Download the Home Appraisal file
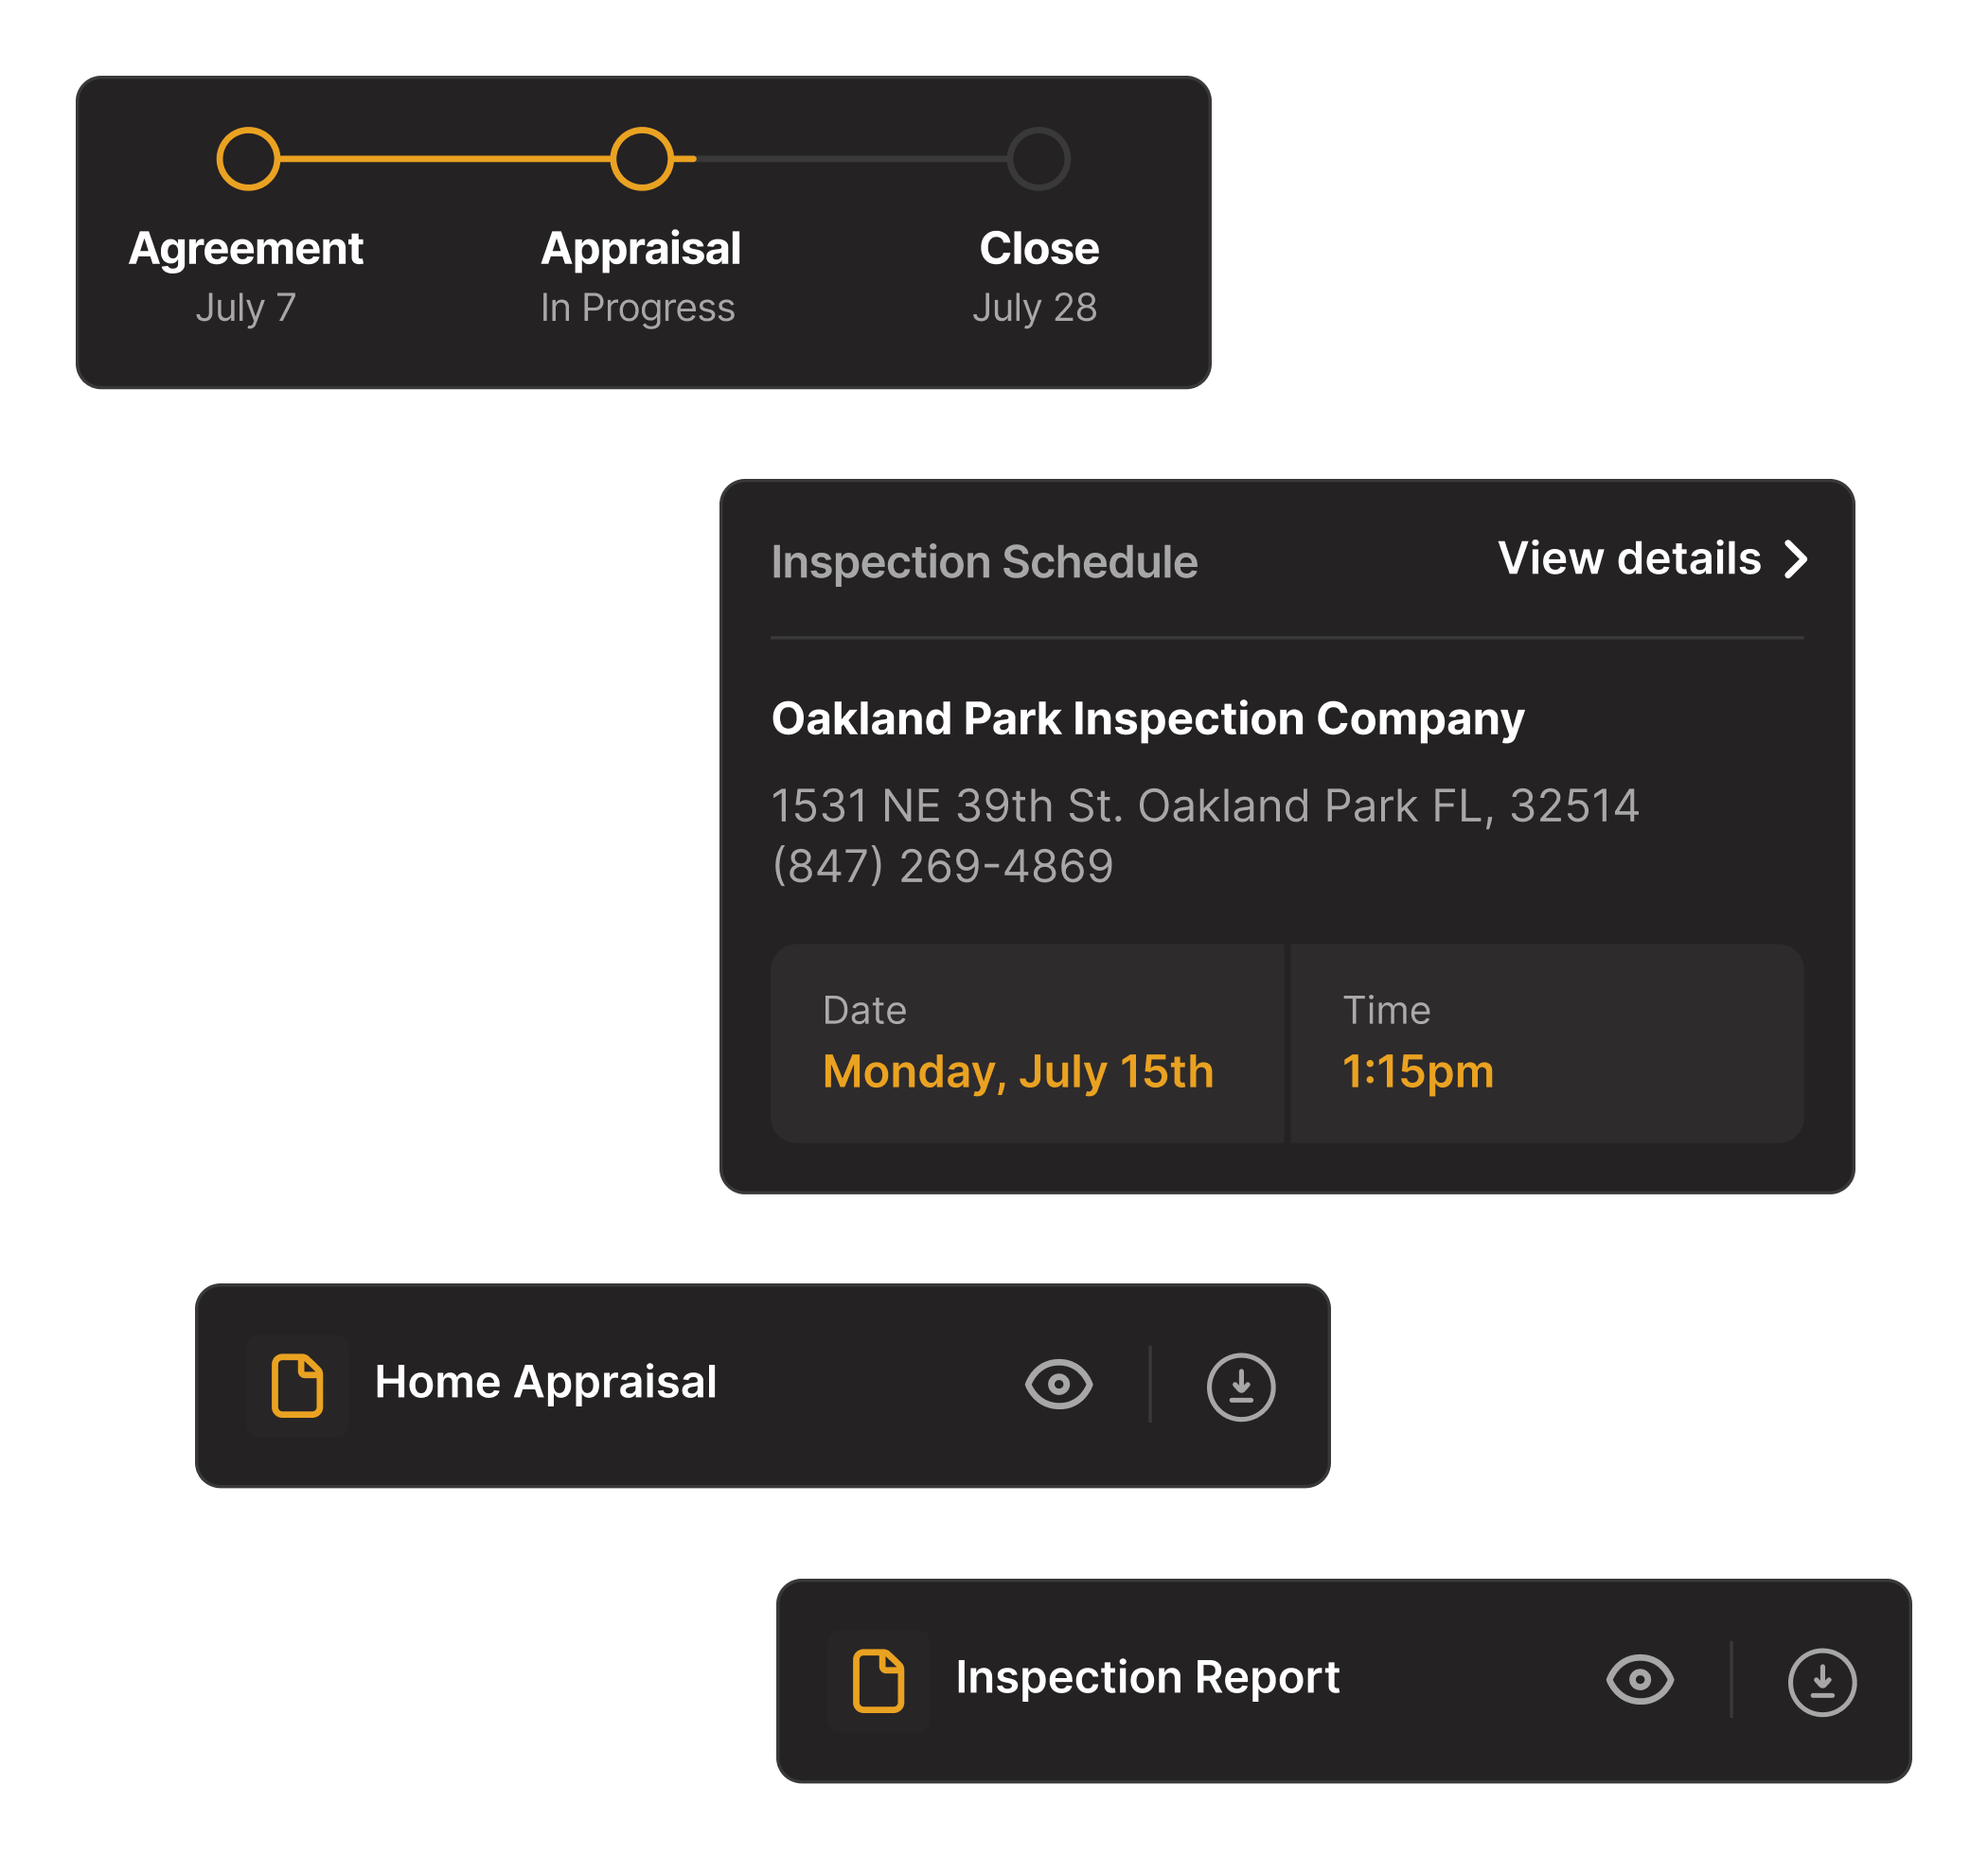Image resolution: width=1988 pixels, height=1874 pixels. pos(1240,1385)
